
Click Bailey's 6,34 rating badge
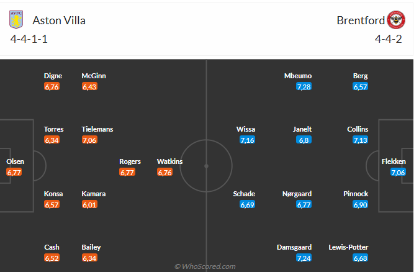point(89,258)
